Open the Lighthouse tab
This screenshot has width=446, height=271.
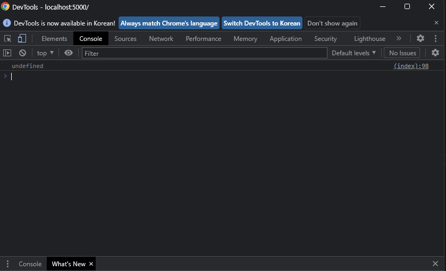tap(370, 39)
